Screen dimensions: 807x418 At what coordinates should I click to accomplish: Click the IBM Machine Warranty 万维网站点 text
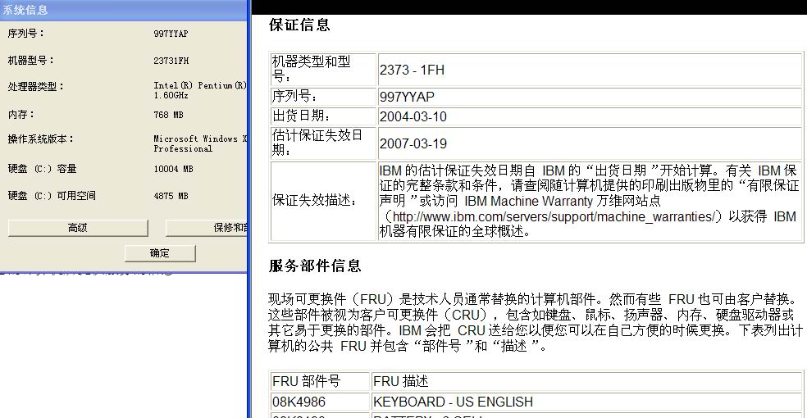[x=563, y=201]
